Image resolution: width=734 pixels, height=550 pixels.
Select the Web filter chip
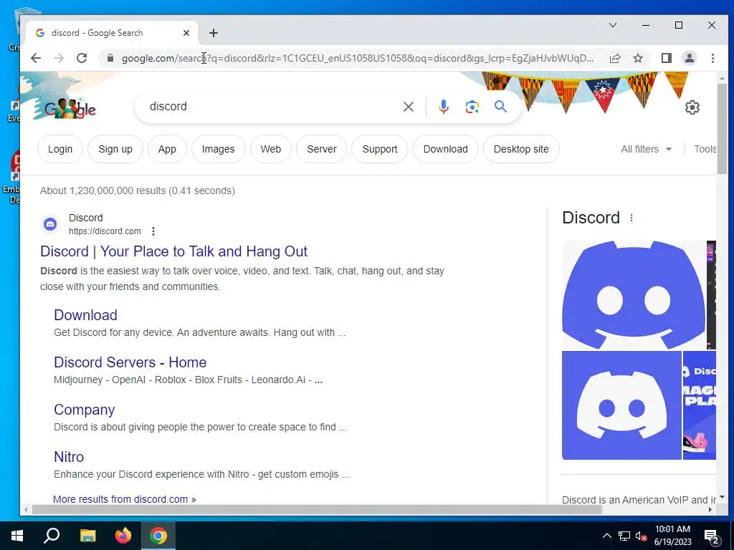coord(270,149)
